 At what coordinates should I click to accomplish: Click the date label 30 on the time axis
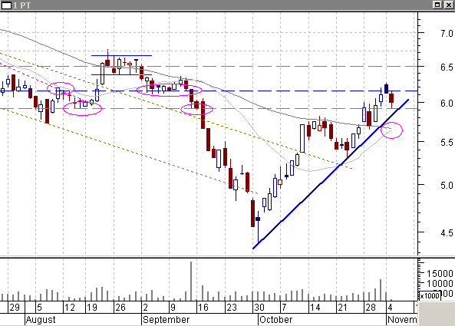point(259,308)
